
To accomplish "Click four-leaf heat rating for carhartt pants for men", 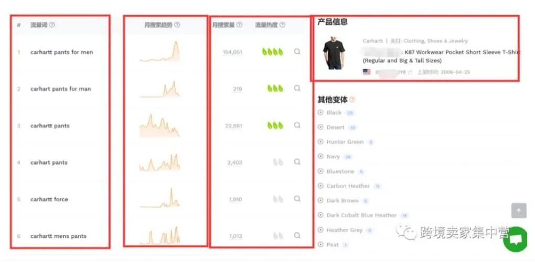I will coord(273,52).
